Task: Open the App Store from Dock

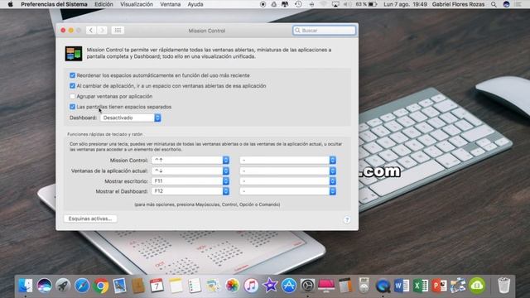Action: (x=289, y=286)
